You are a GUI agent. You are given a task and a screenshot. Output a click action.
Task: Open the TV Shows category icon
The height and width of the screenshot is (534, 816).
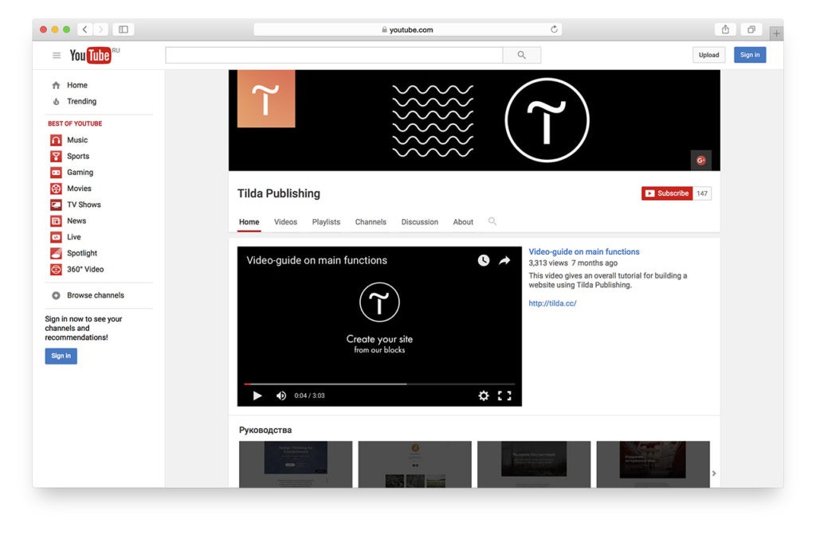(56, 205)
